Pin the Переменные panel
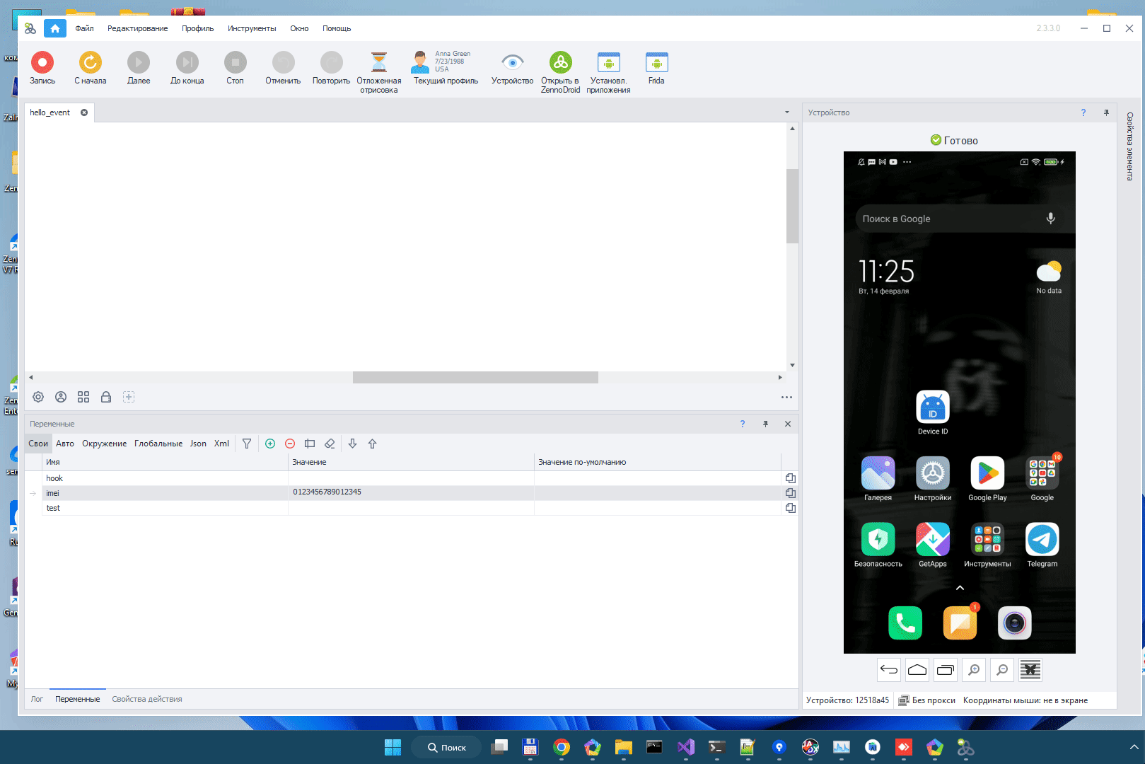 765,424
